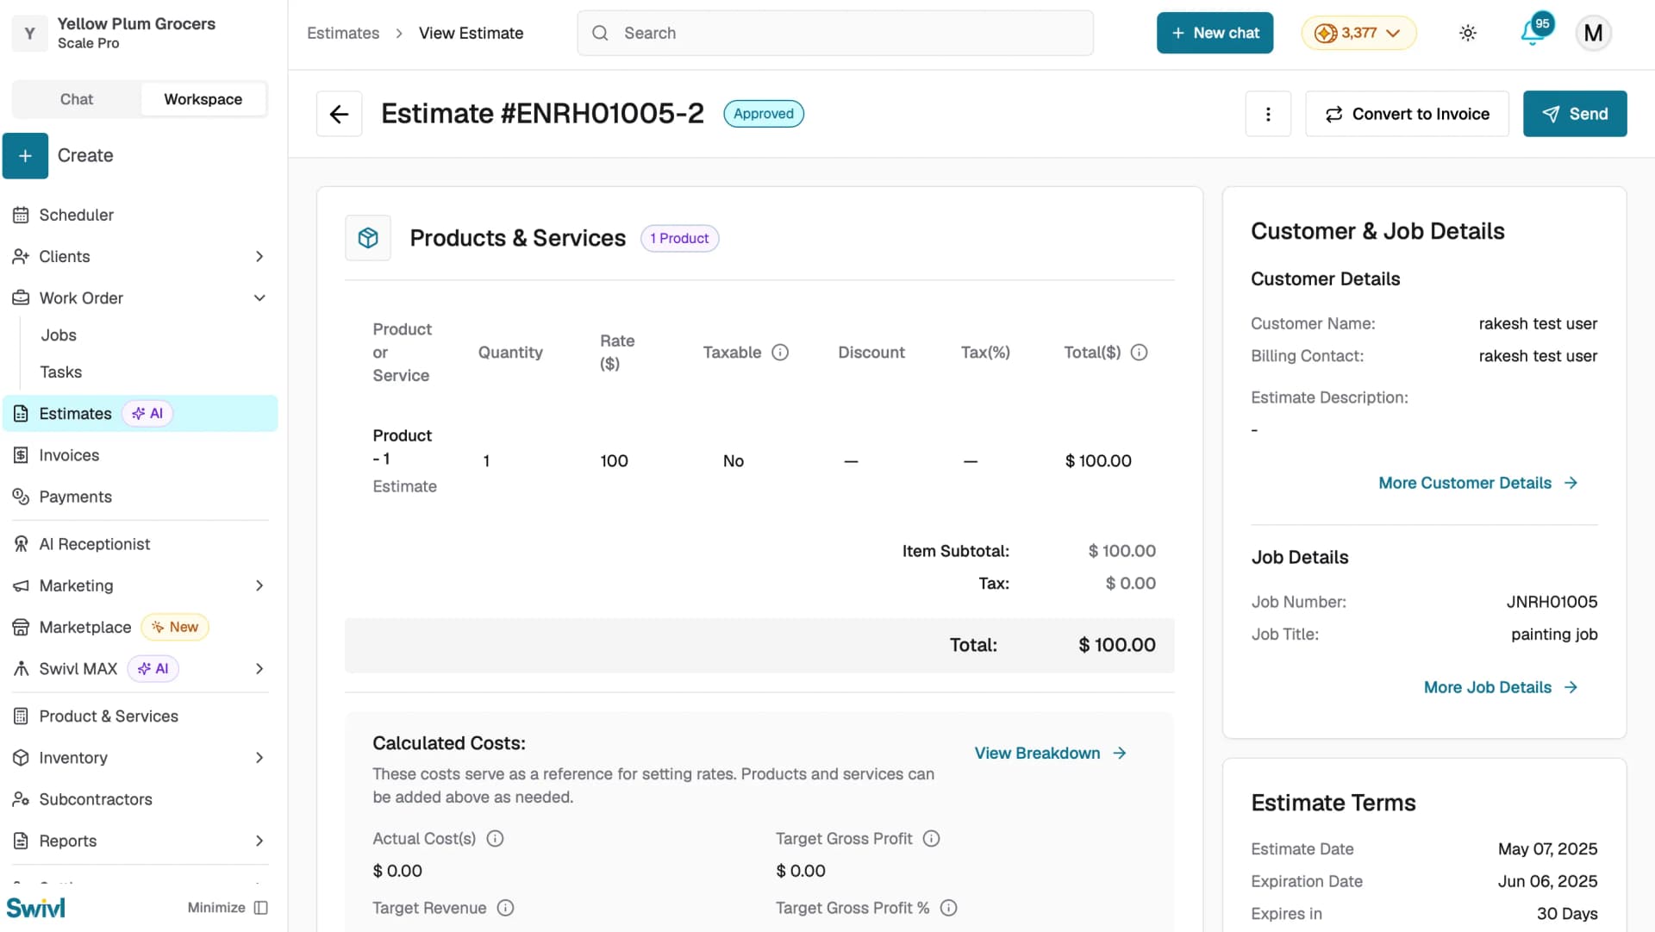Image resolution: width=1655 pixels, height=932 pixels.
Task: Open the 3,377 credits dropdown
Action: pos(1358,33)
